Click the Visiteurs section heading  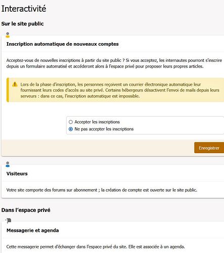[x=17, y=174]
